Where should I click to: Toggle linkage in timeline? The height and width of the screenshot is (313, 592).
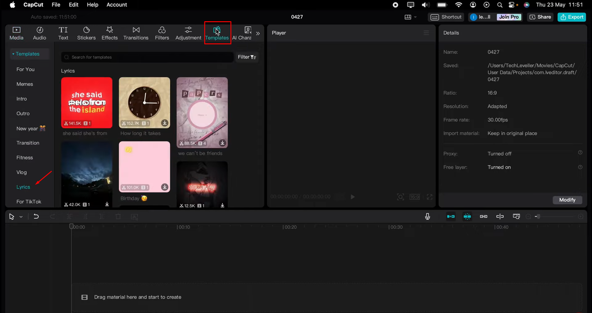[x=483, y=217]
